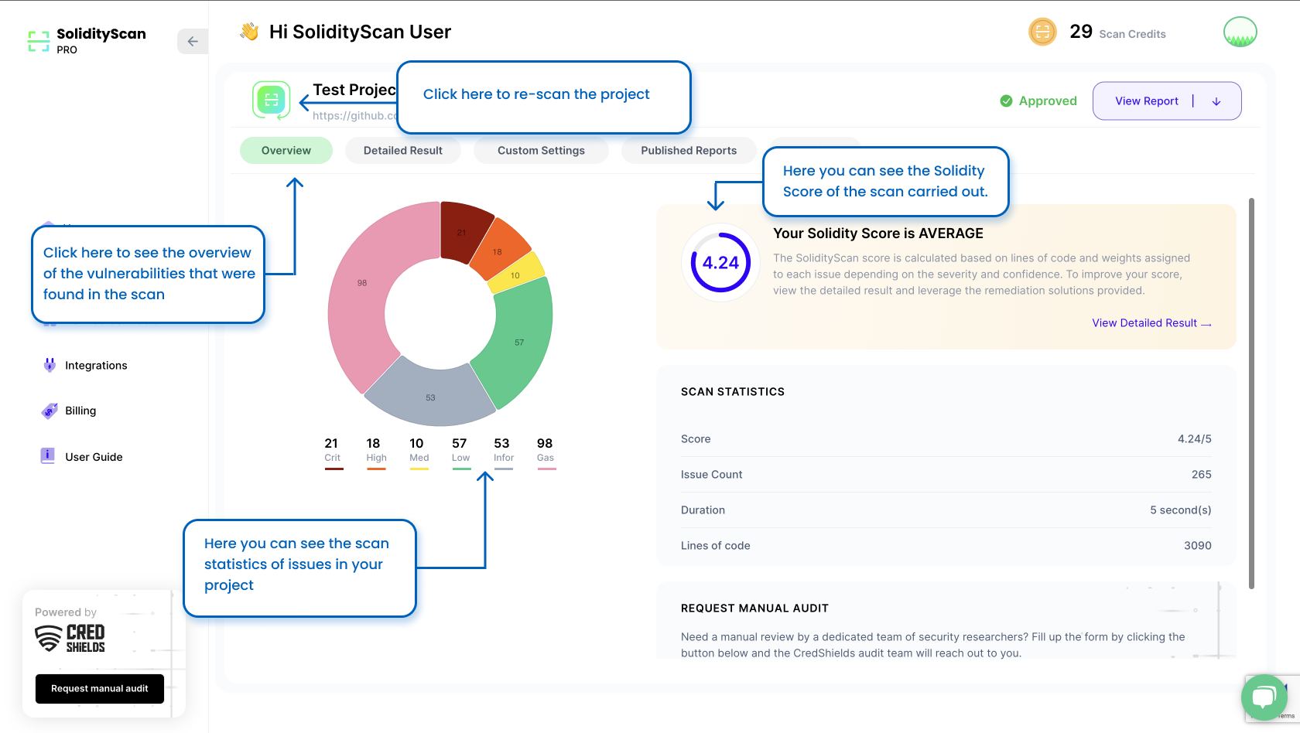This screenshot has width=1300, height=733.
Task: Open the Integrations plug icon
Action: click(x=50, y=365)
